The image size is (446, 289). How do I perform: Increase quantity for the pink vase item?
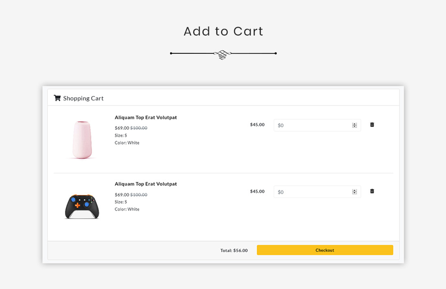(354, 124)
